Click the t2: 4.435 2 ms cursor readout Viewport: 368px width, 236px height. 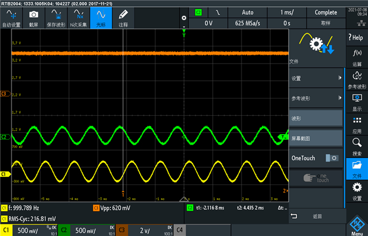[251, 208]
